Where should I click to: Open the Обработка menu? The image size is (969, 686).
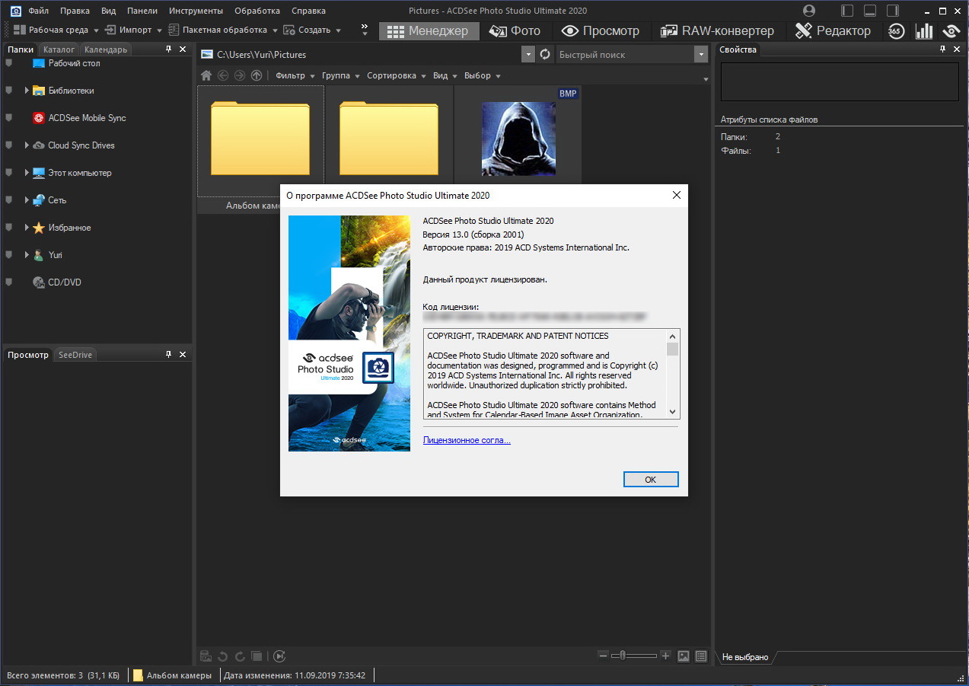point(257,11)
